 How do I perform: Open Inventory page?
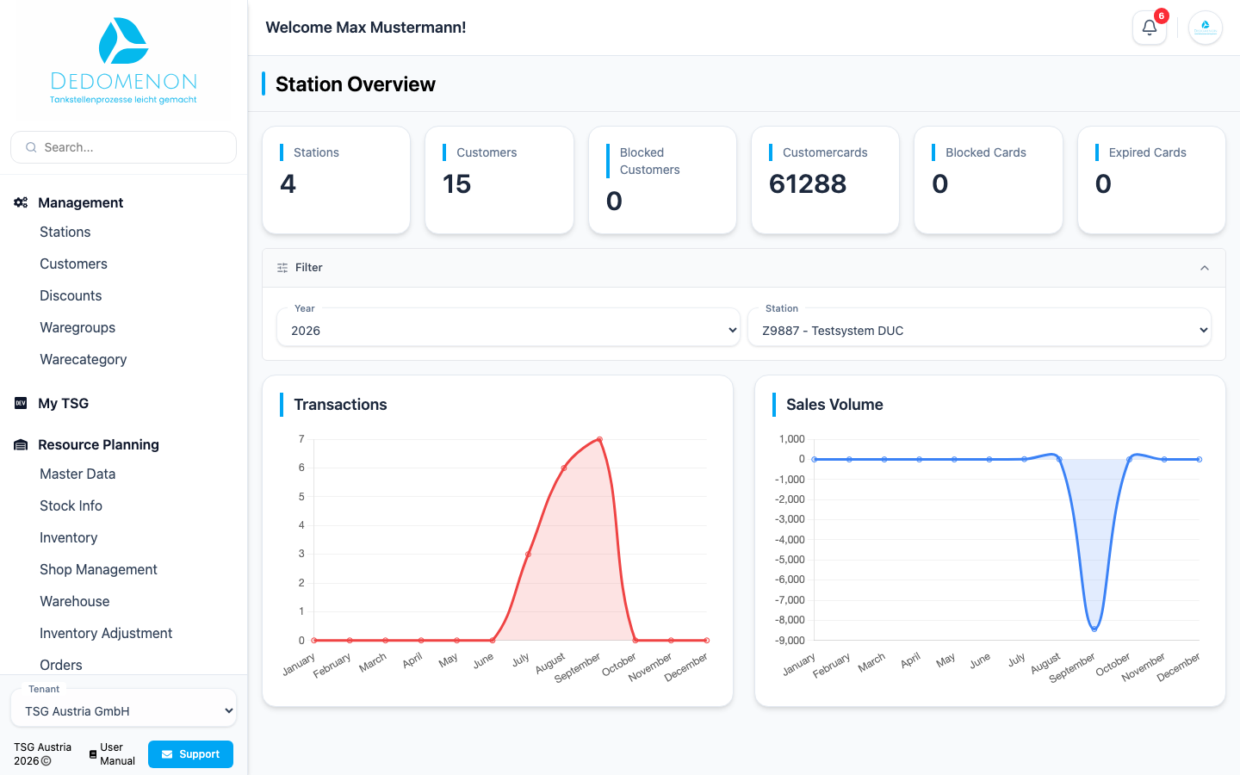click(68, 537)
